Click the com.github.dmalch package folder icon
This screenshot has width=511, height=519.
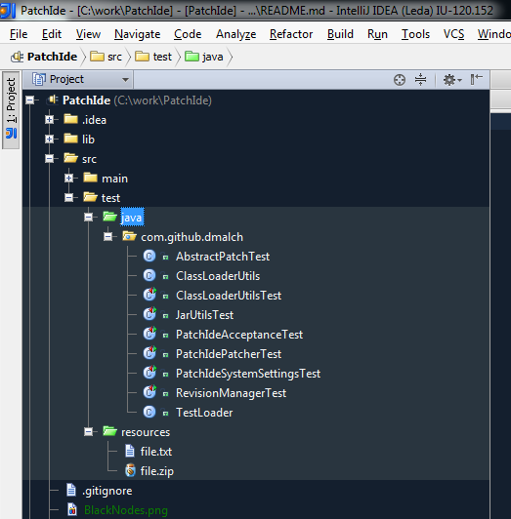[x=129, y=236]
